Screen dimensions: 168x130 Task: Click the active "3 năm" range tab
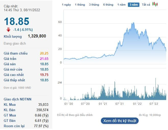click(134, 5)
